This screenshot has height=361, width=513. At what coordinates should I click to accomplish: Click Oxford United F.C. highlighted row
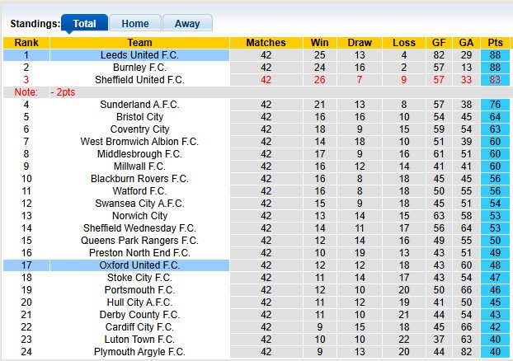[x=139, y=265]
